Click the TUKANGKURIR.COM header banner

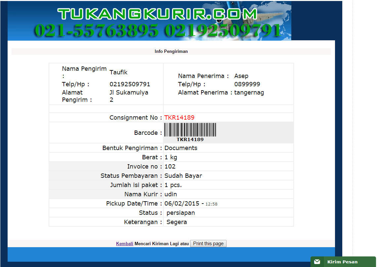point(149,21)
